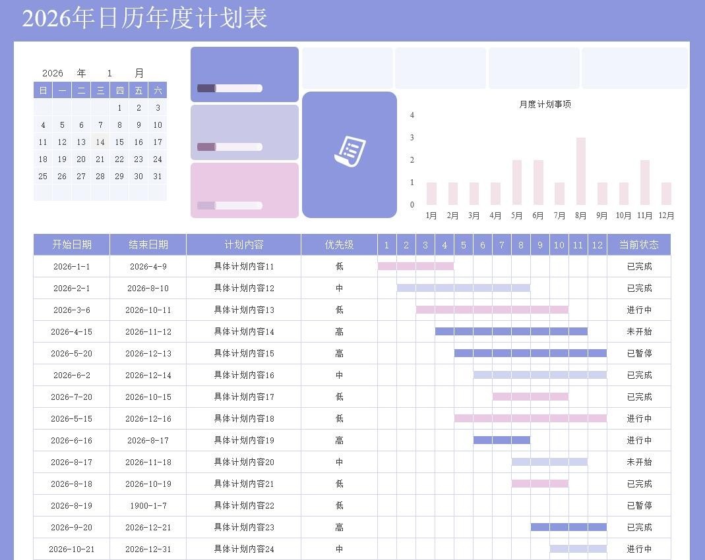Select the cell 具体计划内容24

244,549
